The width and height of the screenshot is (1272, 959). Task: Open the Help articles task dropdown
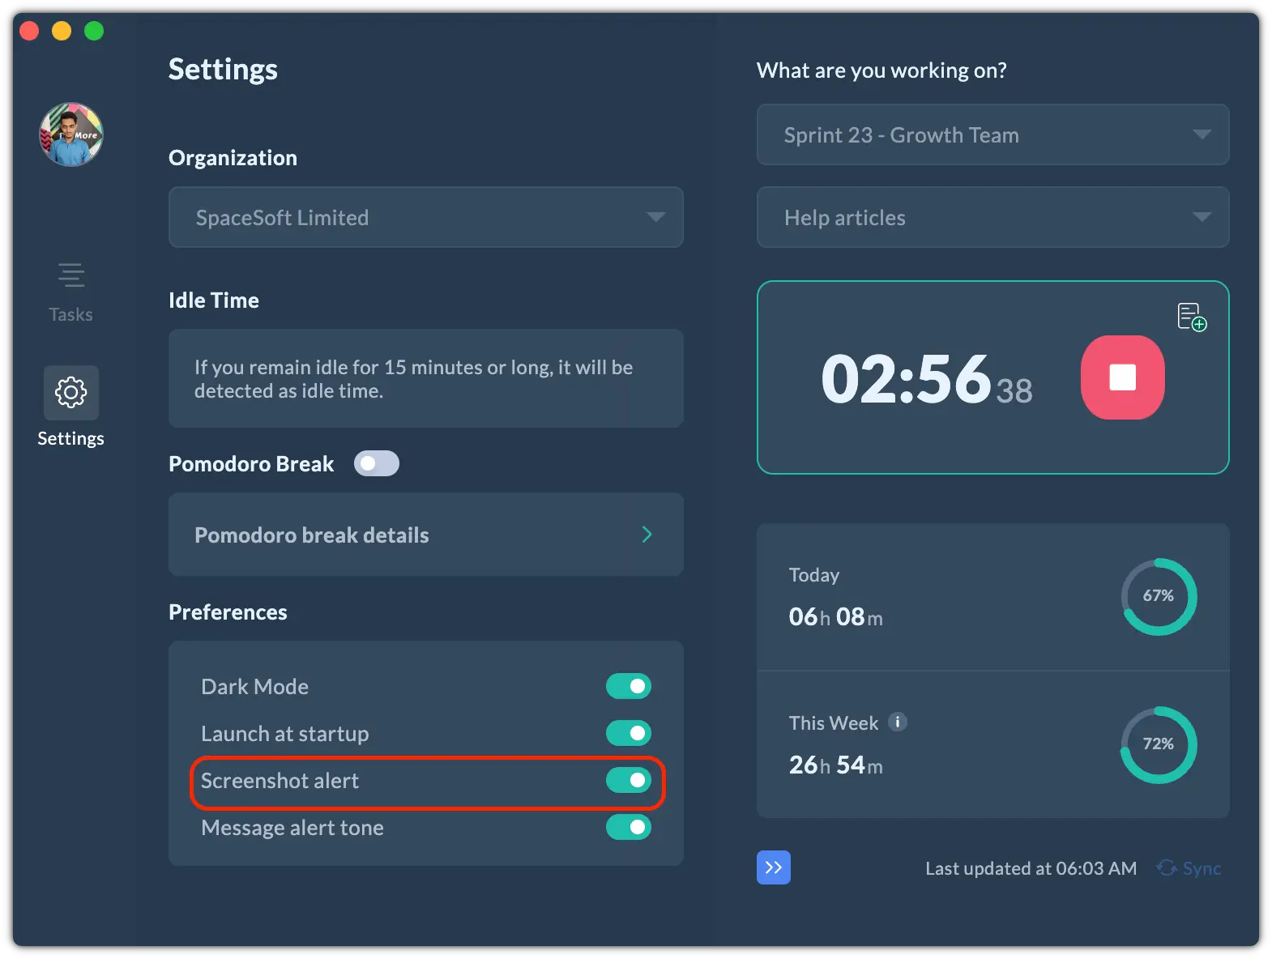pyautogui.click(x=992, y=217)
